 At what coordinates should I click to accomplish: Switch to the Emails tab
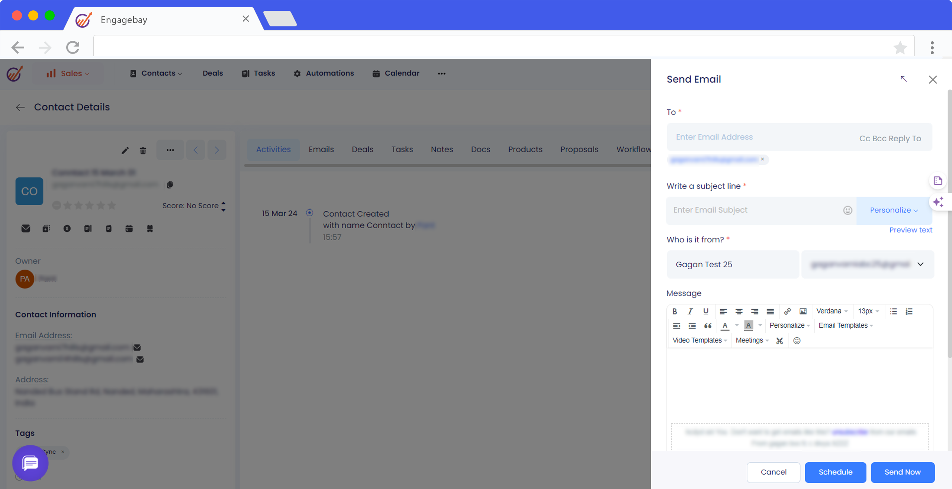click(x=321, y=149)
